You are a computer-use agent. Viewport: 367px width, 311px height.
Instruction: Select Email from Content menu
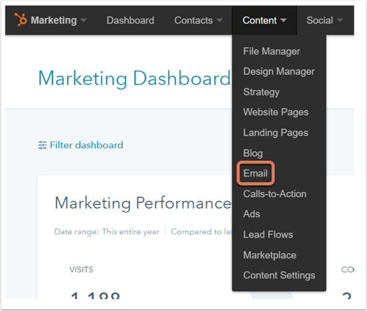[256, 173]
